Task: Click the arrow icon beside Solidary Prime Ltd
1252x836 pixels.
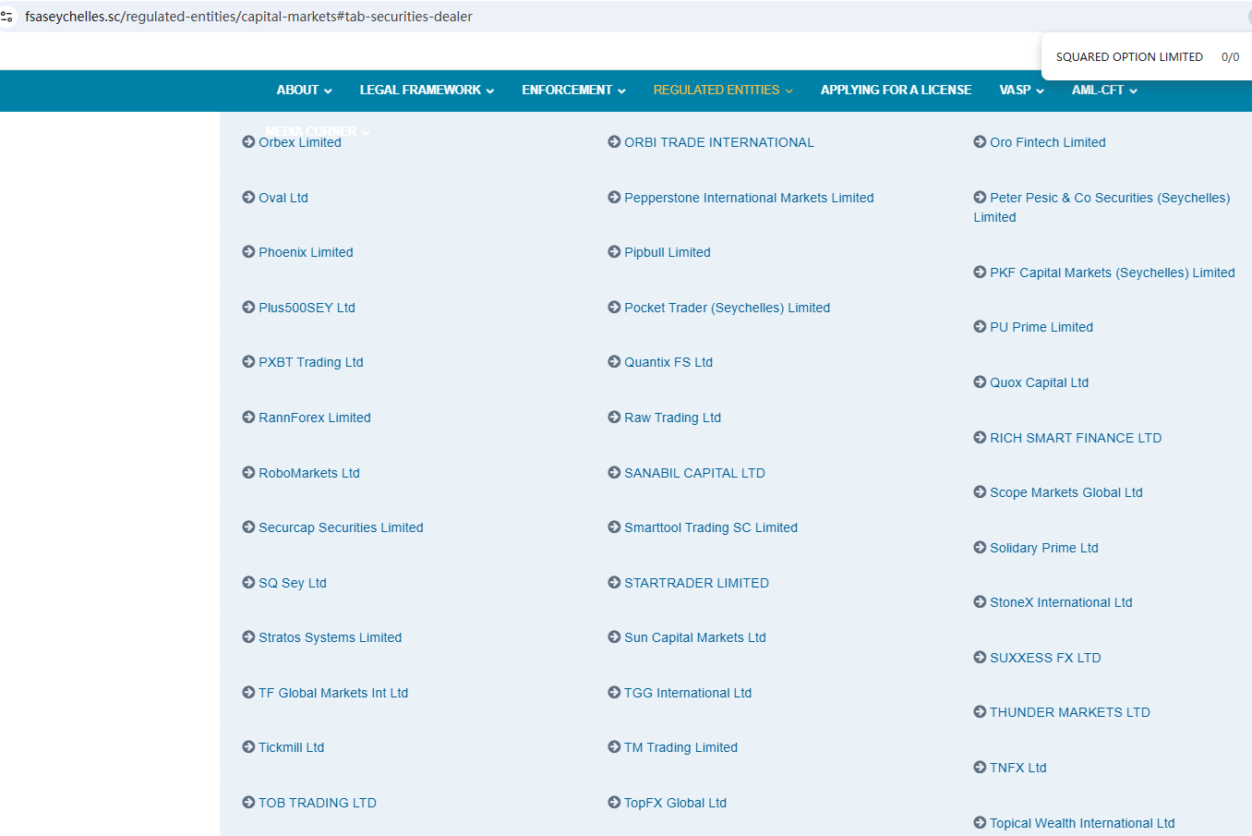Action: [980, 548]
